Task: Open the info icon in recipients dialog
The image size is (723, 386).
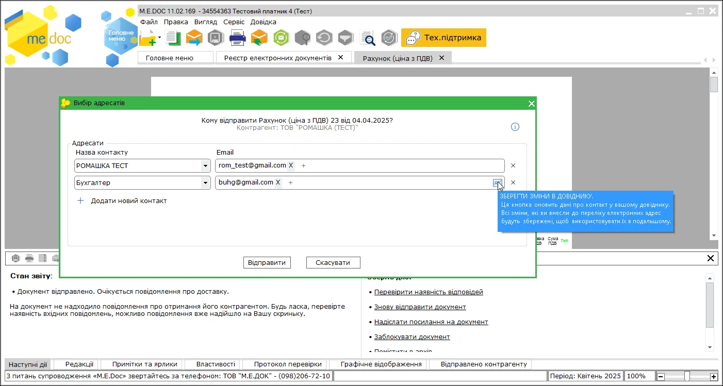Action: [x=515, y=127]
